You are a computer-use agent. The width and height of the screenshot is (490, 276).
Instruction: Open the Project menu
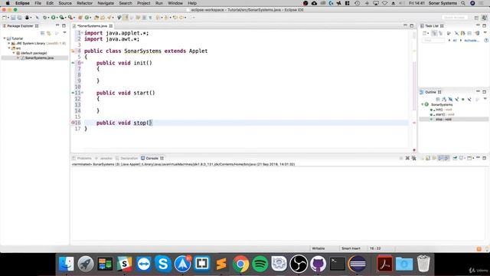(143, 3)
